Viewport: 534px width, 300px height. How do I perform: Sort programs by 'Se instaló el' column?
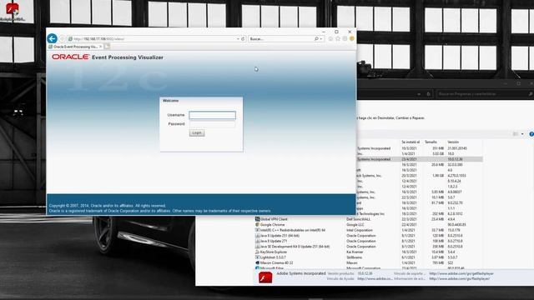click(411, 142)
